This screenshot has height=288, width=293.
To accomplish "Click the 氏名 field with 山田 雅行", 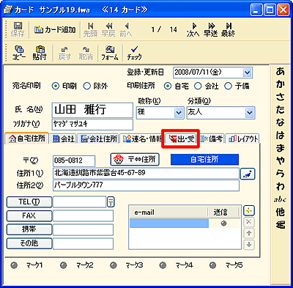I will tap(92, 110).
